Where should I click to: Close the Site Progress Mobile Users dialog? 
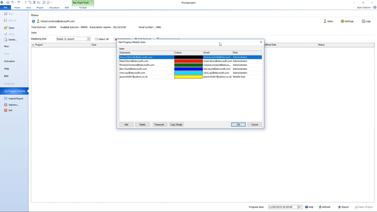261,42
